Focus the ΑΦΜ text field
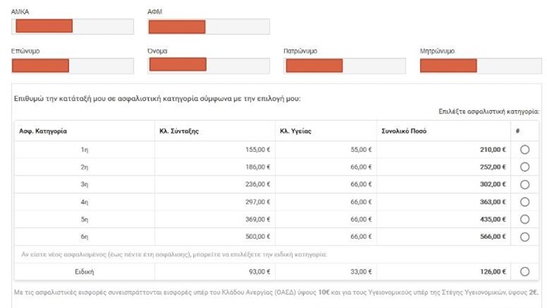 [x=209, y=27]
